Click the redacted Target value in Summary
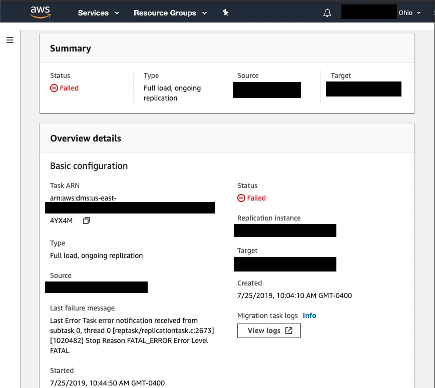Viewport: 435px width, 388px height. click(363, 89)
